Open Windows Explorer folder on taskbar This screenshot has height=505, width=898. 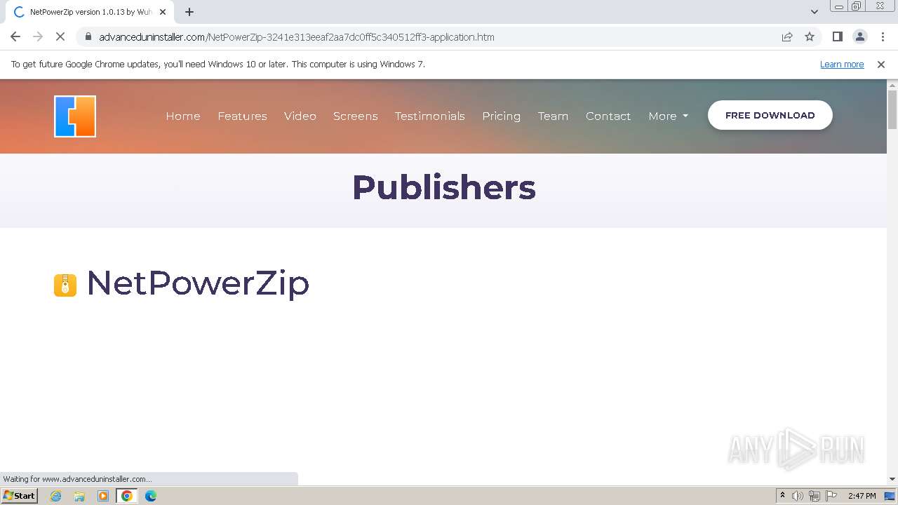click(79, 496)
